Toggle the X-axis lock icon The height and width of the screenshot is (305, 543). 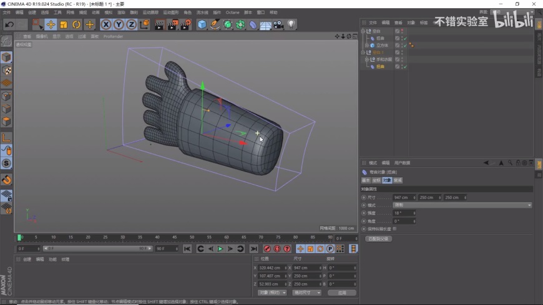pos(106,24)
